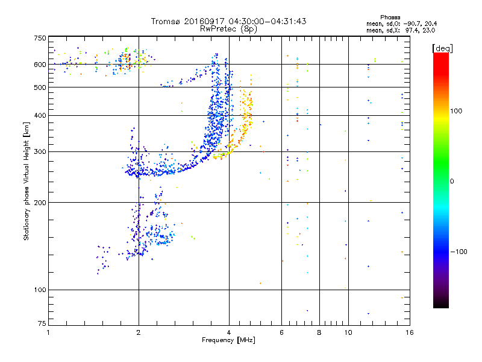Viewport: 482px width, 362px height.
Task: Click the 'RwPretec (8p)' subtitle
Action: click(x=228, y=29)
